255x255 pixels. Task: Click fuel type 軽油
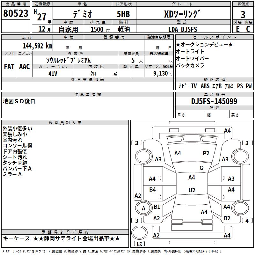(x=124, y=29)
